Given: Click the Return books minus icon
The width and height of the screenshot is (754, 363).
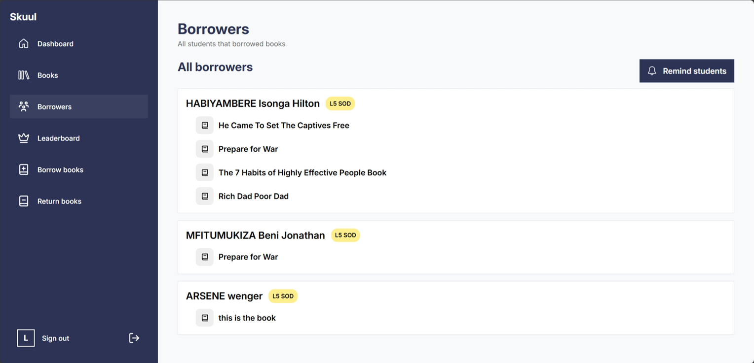Looking at the screenshot, I should point(24,201).
